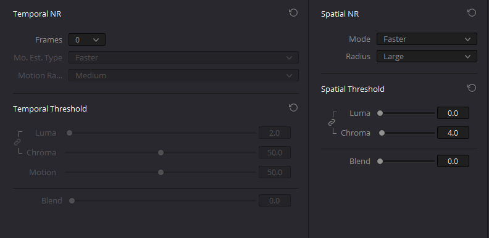
Task: Click the Temporal Chroma slider handle
Action: point(161,153)
